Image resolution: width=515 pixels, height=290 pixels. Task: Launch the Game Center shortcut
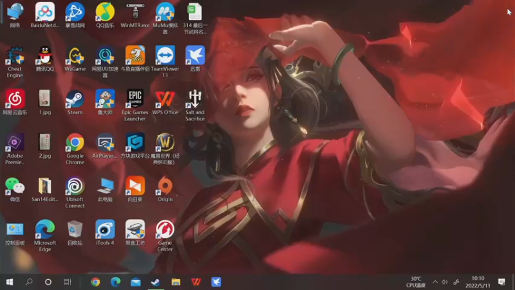coord(165,236)
